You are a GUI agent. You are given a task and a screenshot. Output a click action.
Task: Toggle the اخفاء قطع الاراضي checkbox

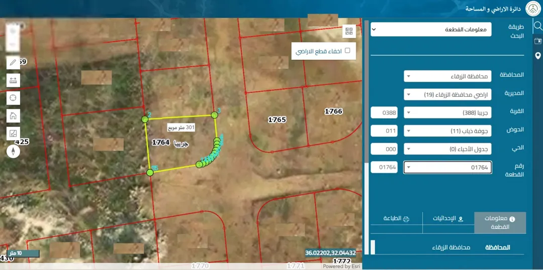(348, 51)
